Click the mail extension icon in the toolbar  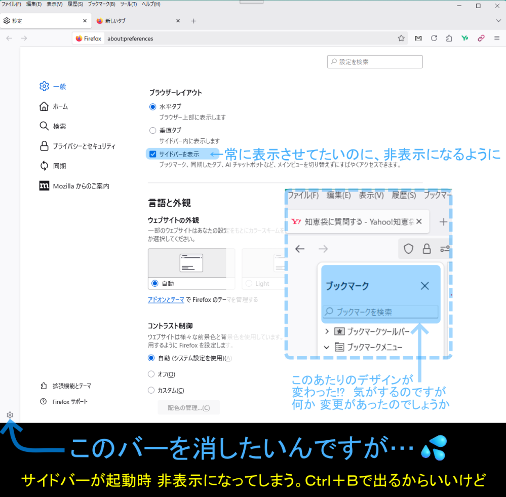click(x=418, y=38)
